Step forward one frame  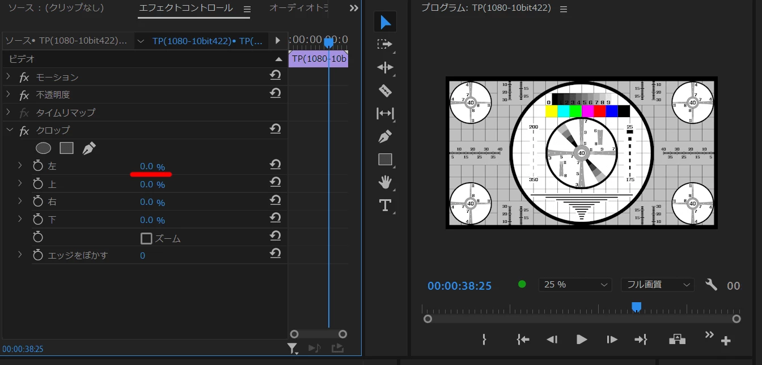[612, 340]
